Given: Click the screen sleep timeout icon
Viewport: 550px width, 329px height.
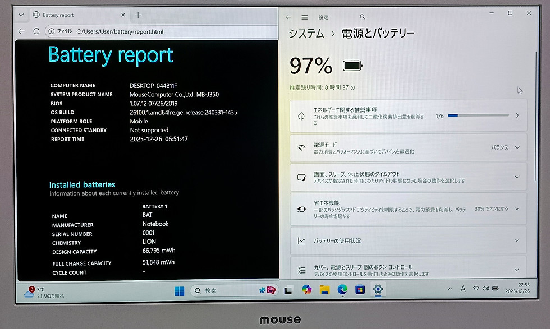Looking at the screenshot, I should (302, 177).
